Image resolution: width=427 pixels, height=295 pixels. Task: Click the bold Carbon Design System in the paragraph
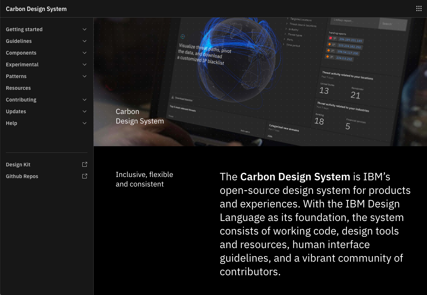click(295, 177)
